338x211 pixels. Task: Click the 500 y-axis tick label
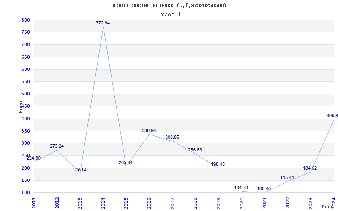tap(25, 94)
